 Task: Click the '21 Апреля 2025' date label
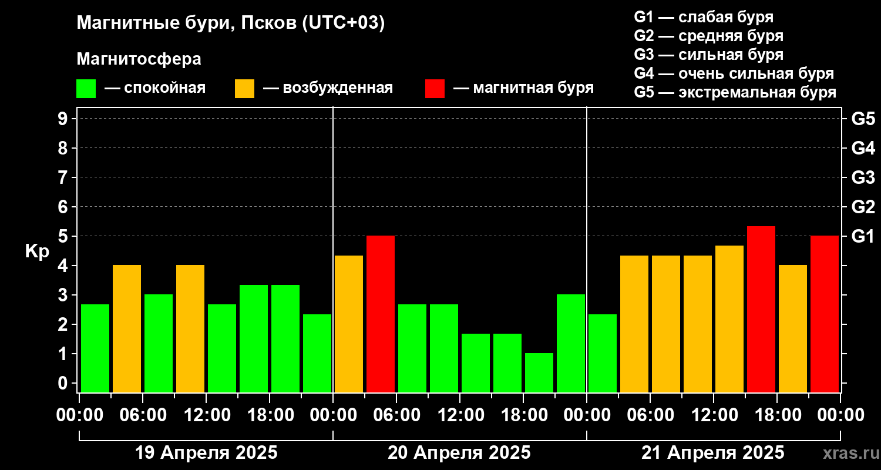[x=713, y=453]
